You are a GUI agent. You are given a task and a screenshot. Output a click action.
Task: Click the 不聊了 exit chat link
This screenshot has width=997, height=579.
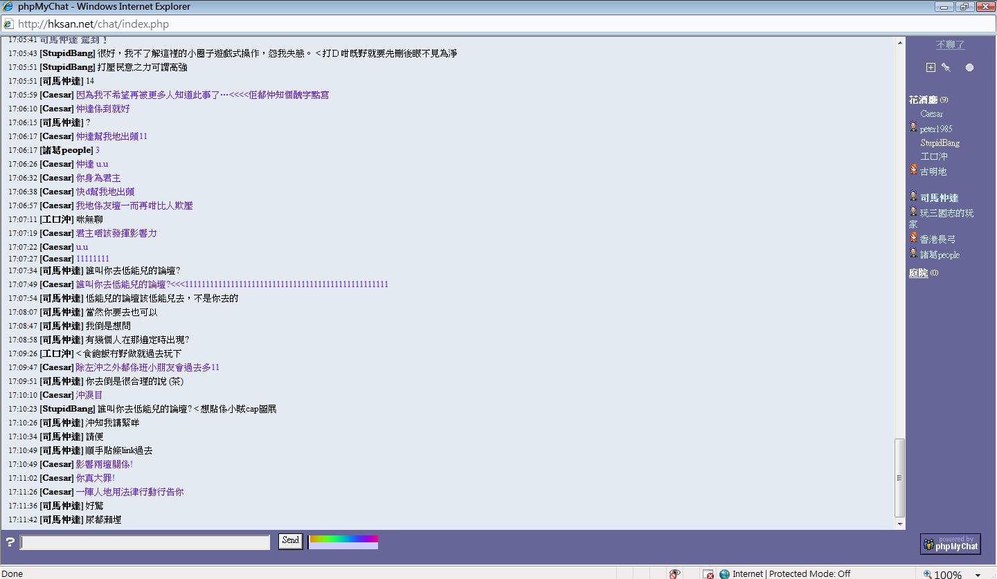pyautogui.click(x=950, y=45)
